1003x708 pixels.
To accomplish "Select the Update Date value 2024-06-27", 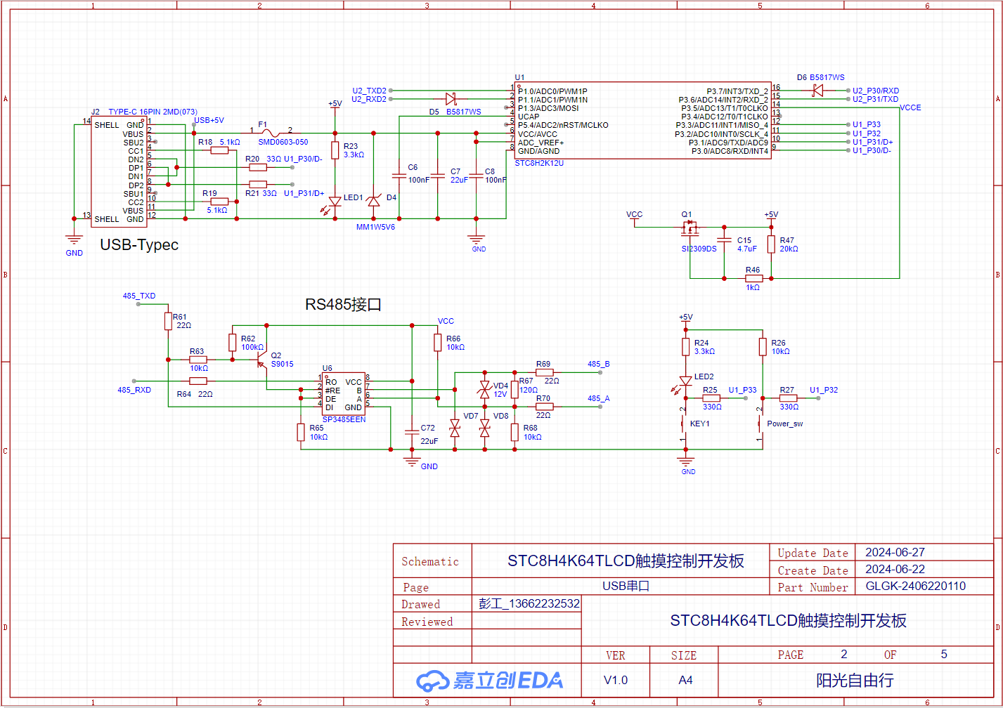I will coord(895,552).
